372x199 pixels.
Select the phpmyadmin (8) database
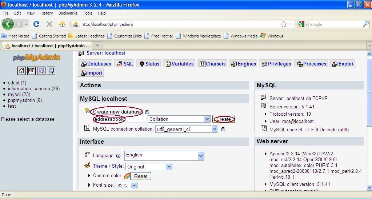coord(25,100)
